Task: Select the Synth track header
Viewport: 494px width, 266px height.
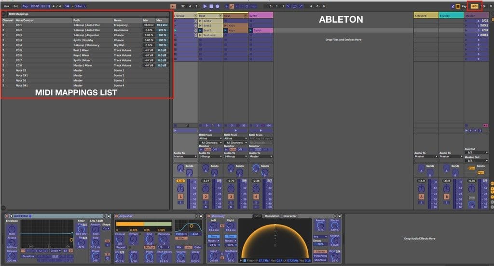Action: pyautogui.click(x=261, y=15)
